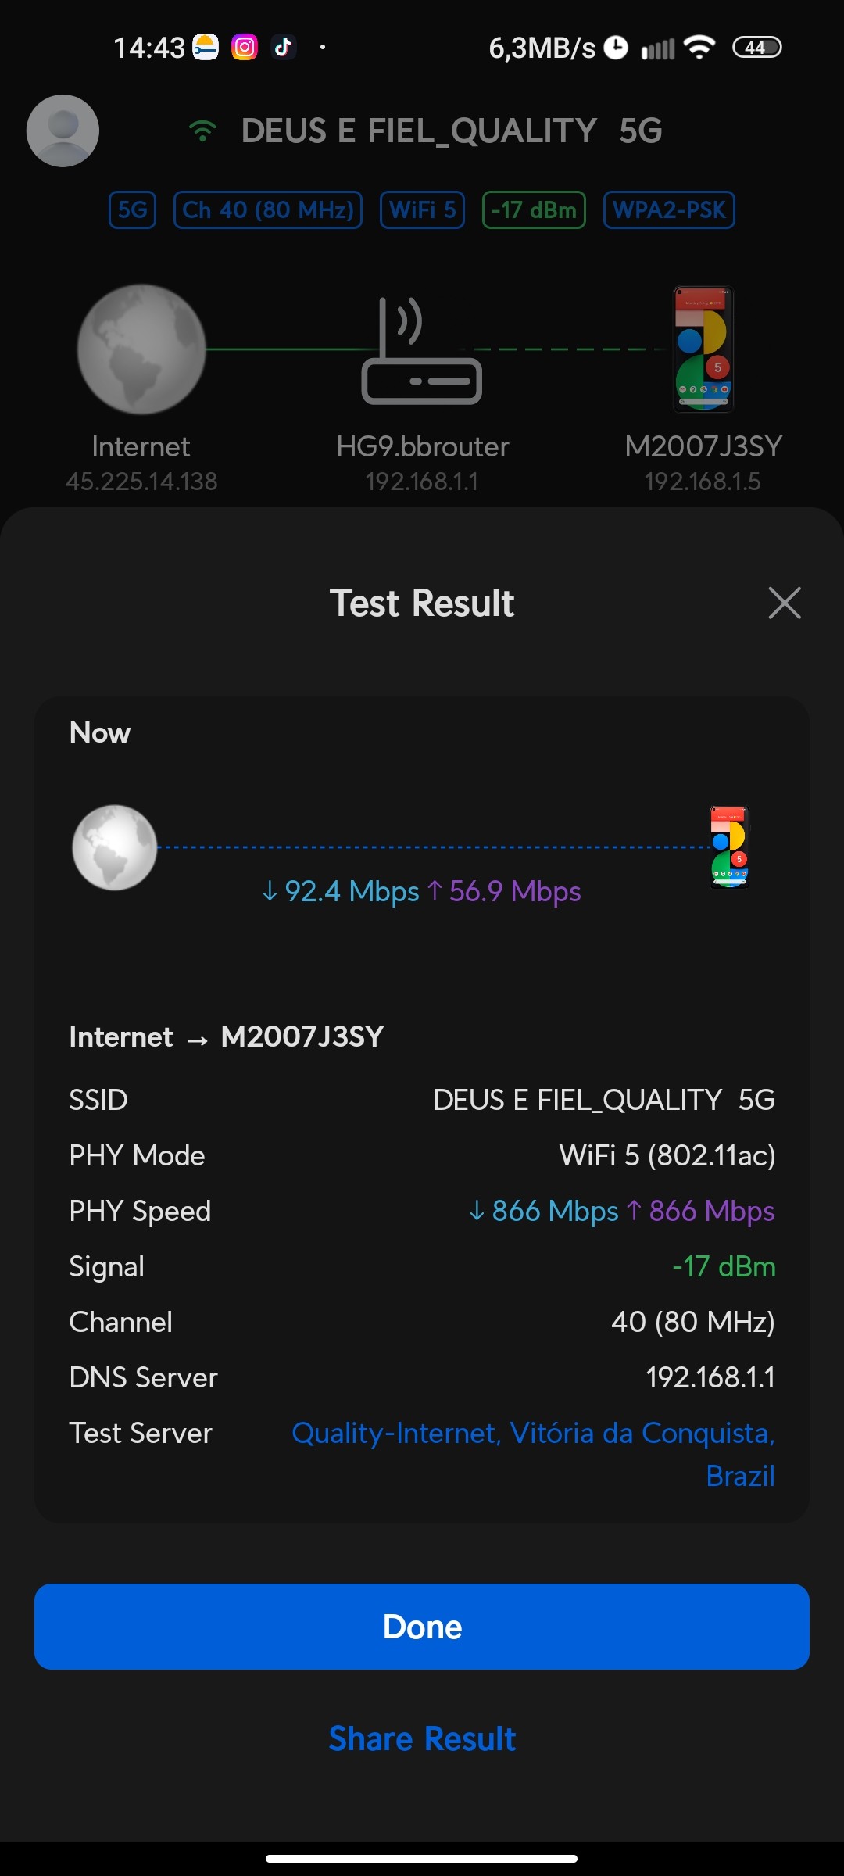Close the Test Result panel
Viewport: 844px width, 1876px height.
tap(785, 603)
